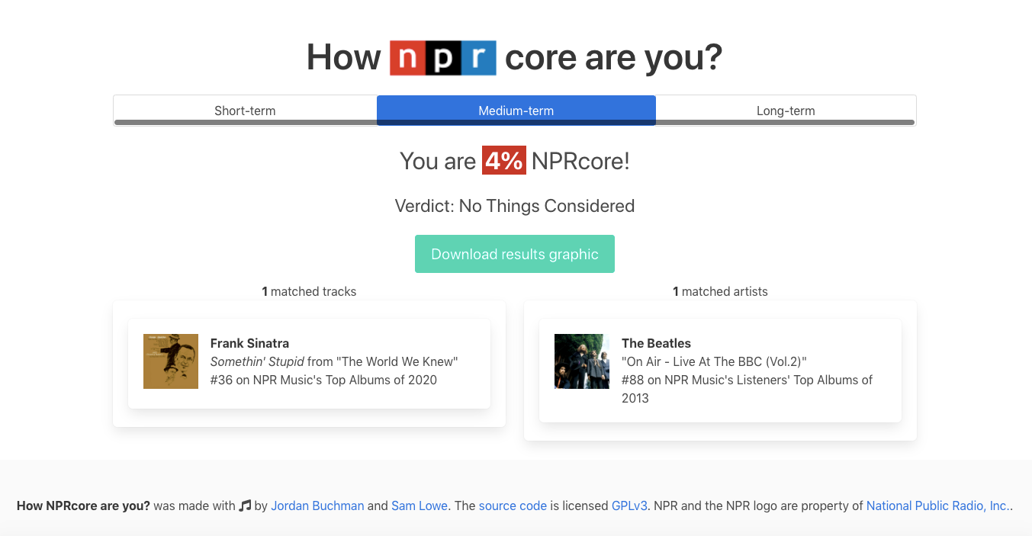Click The Beatles artist name
Viewport: 1032px width, 536px height.
656,343
